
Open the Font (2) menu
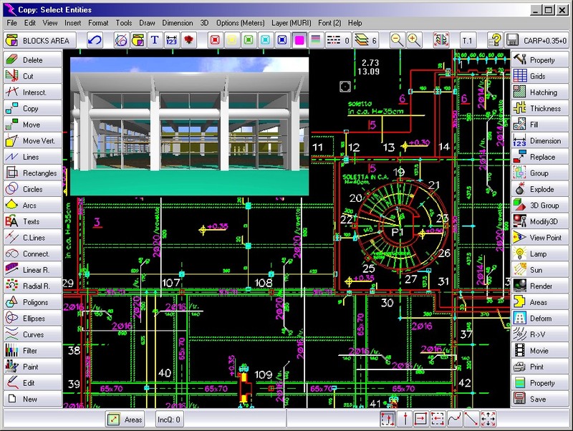click(x=329, y=23)
